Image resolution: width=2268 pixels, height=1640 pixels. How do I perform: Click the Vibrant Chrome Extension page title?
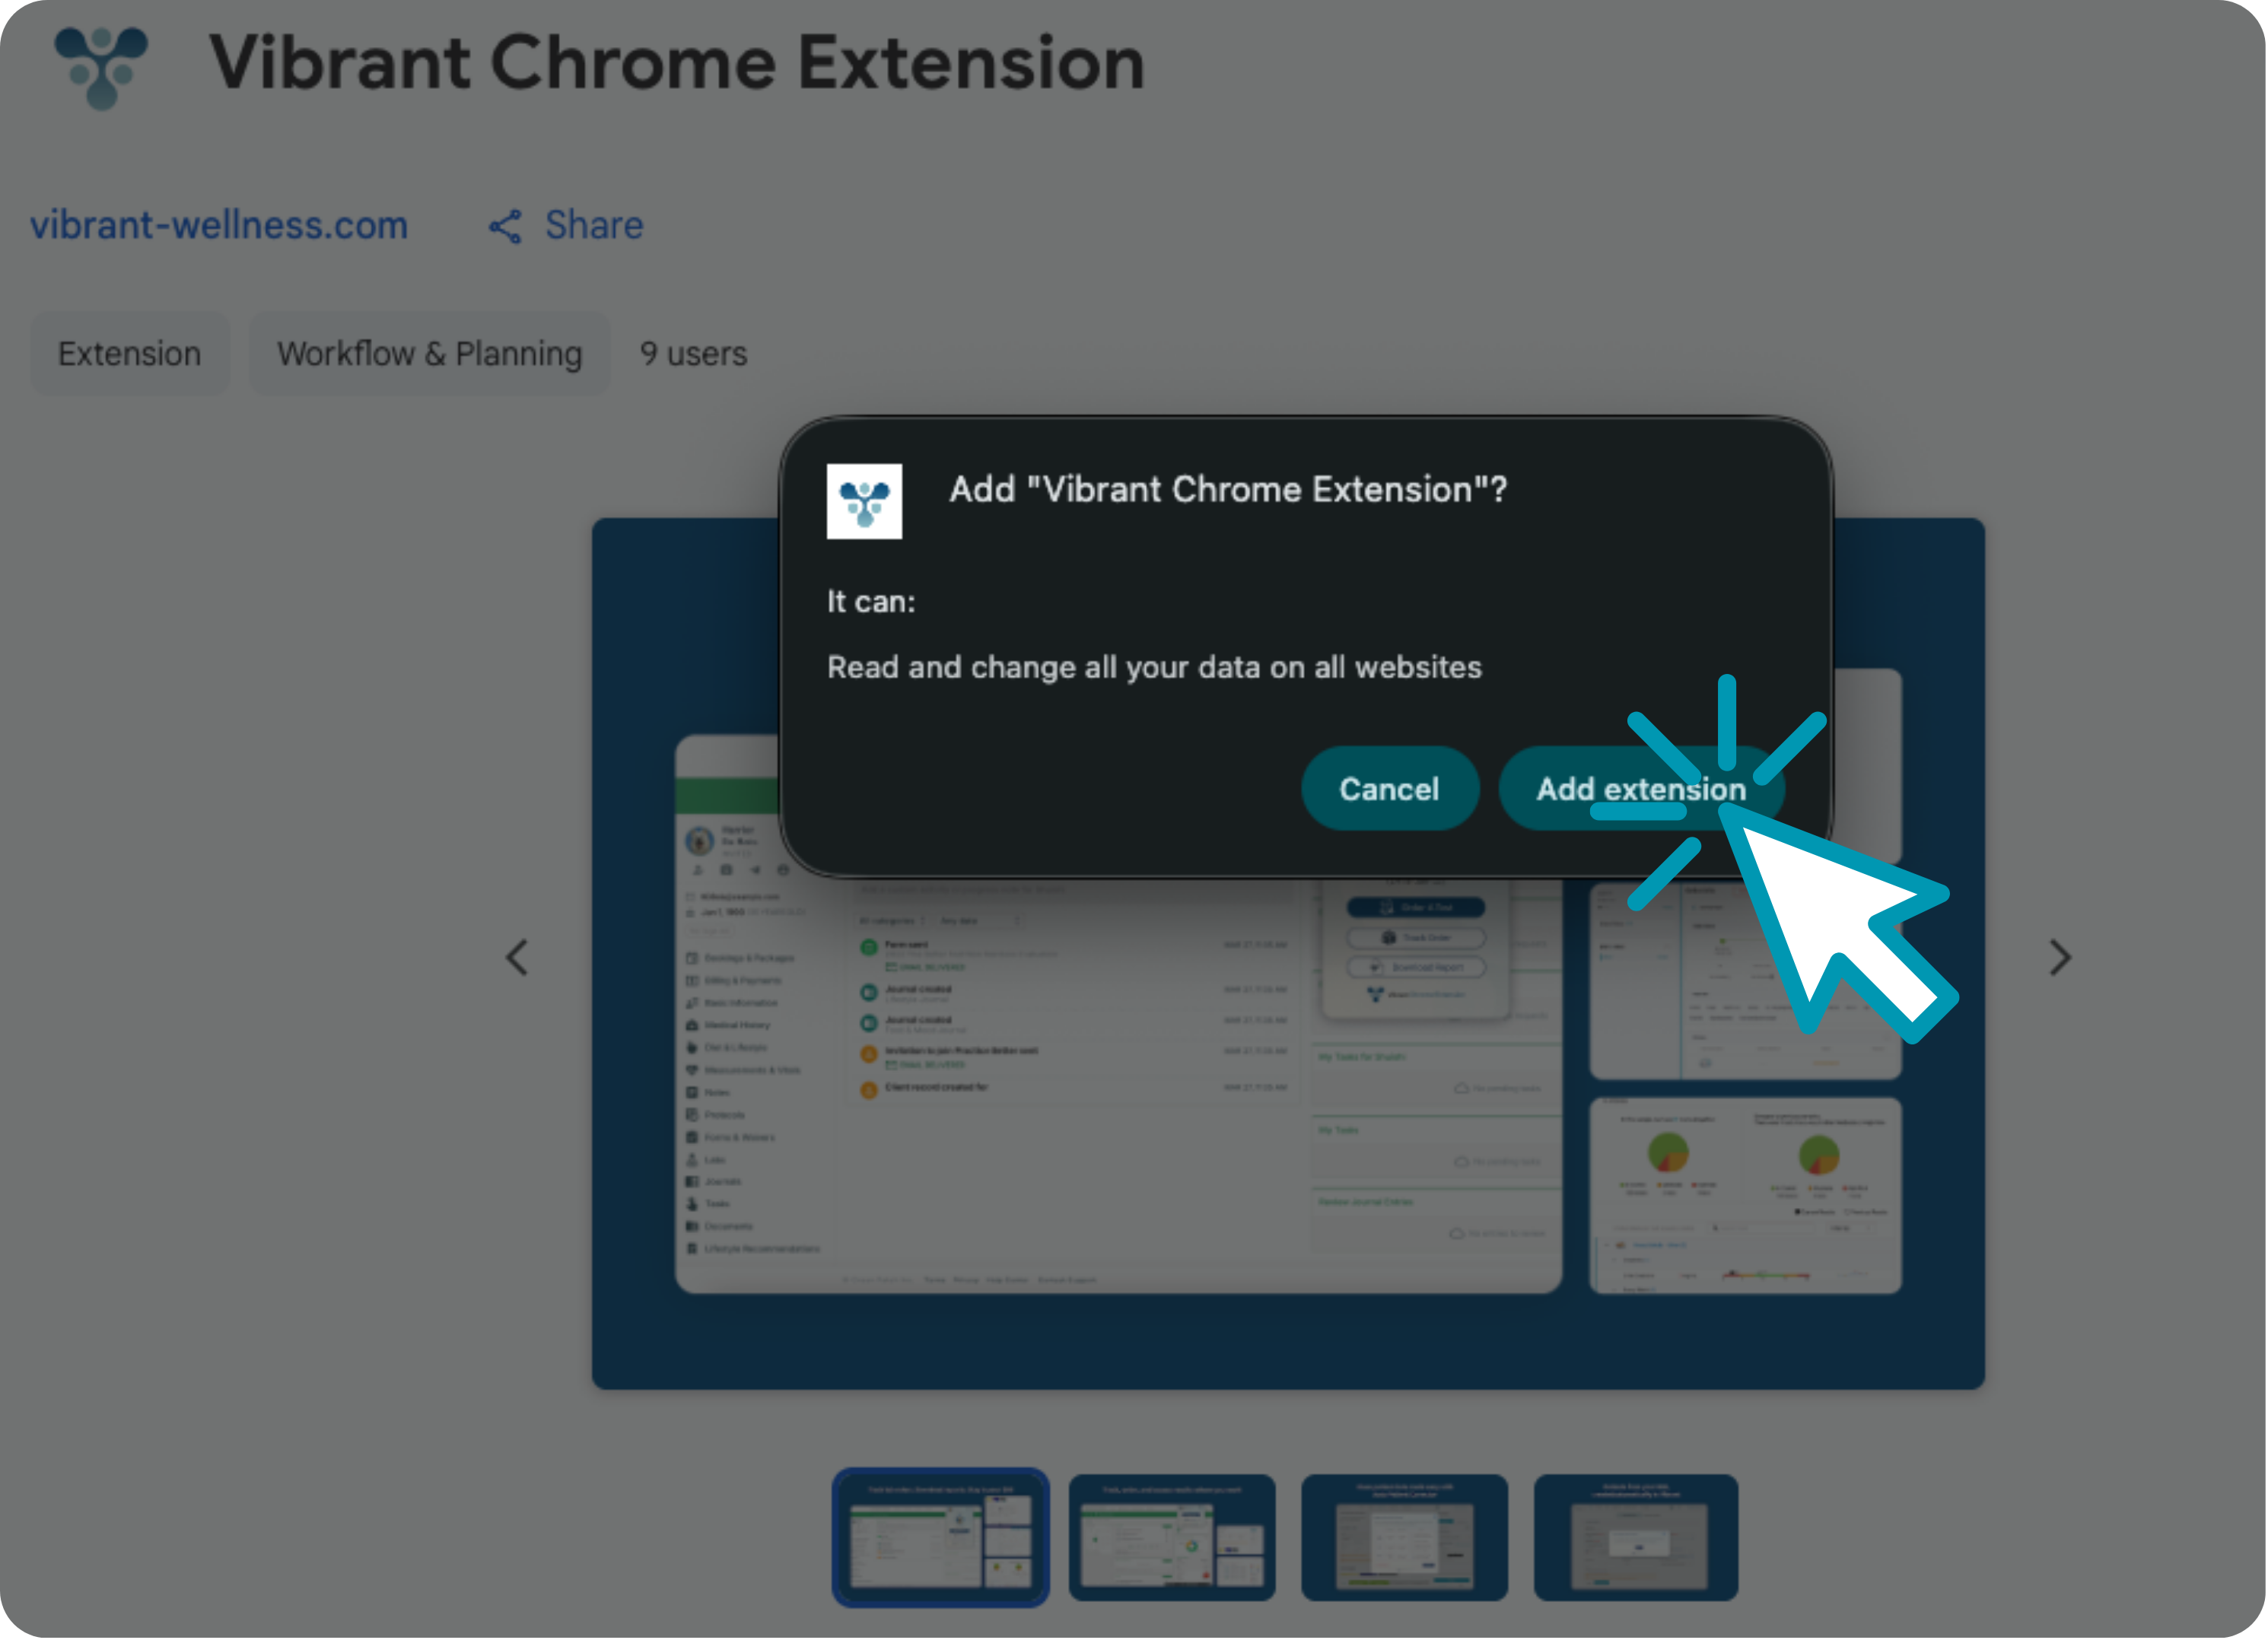(676, 62)
